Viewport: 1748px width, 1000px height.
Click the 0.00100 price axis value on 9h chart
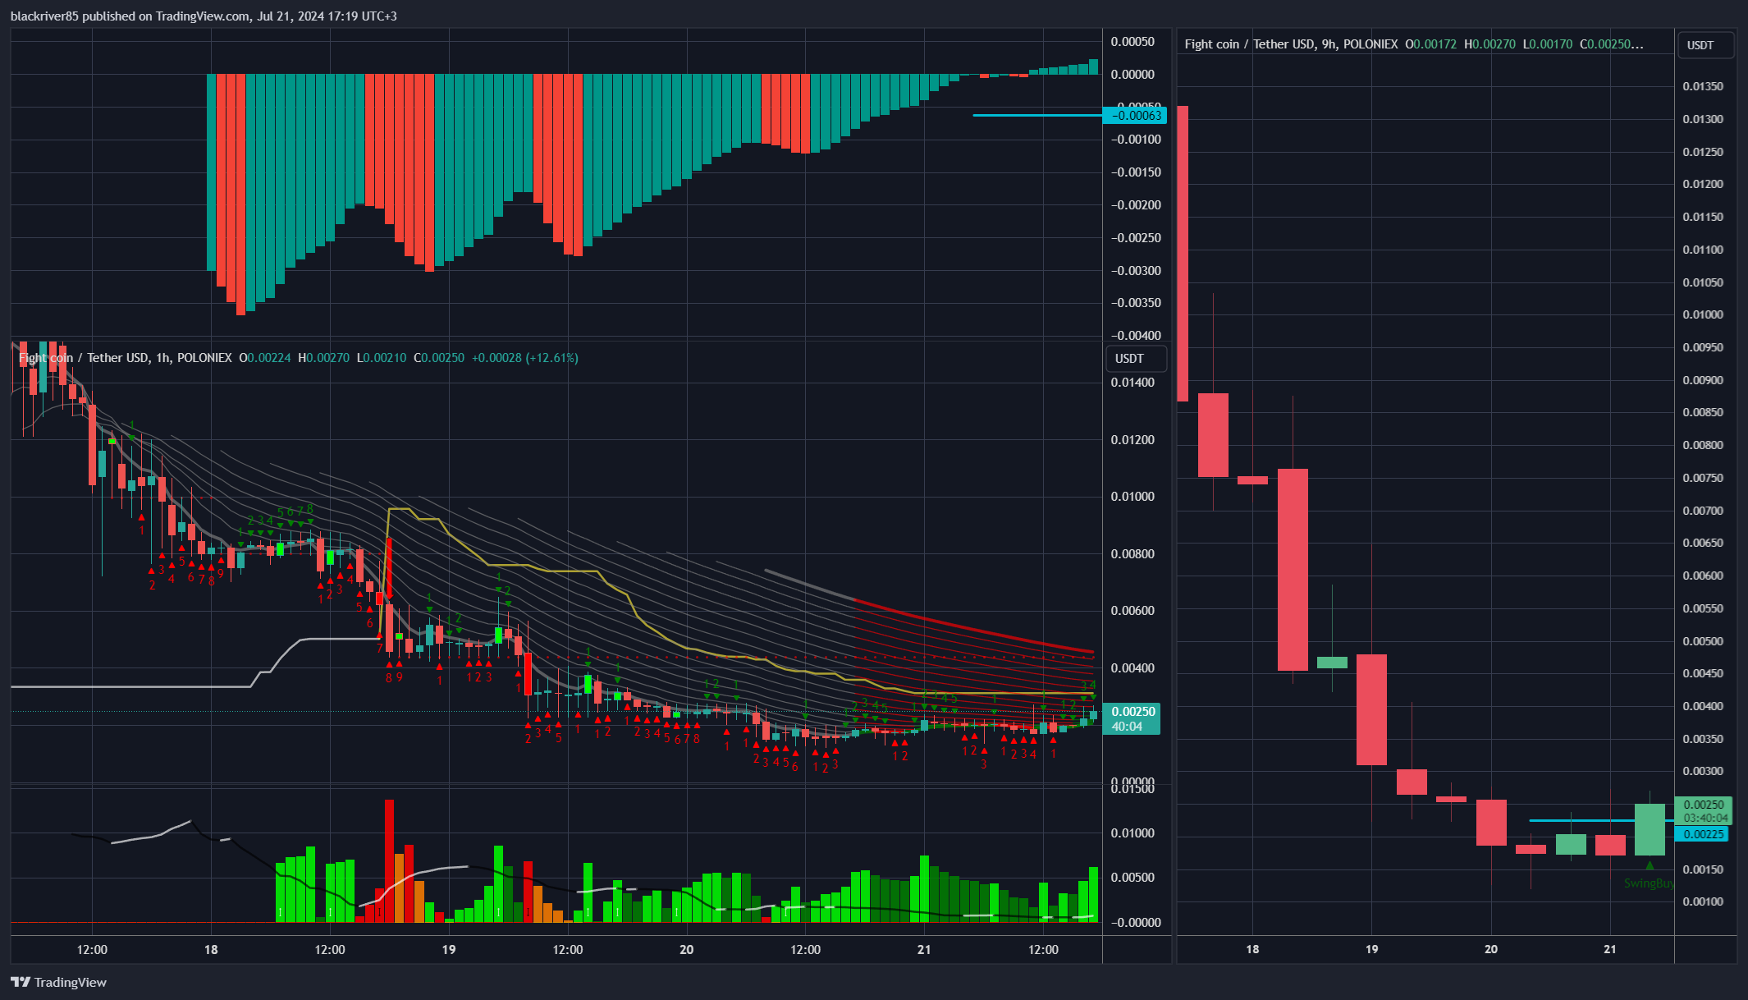click(1703, 902)
